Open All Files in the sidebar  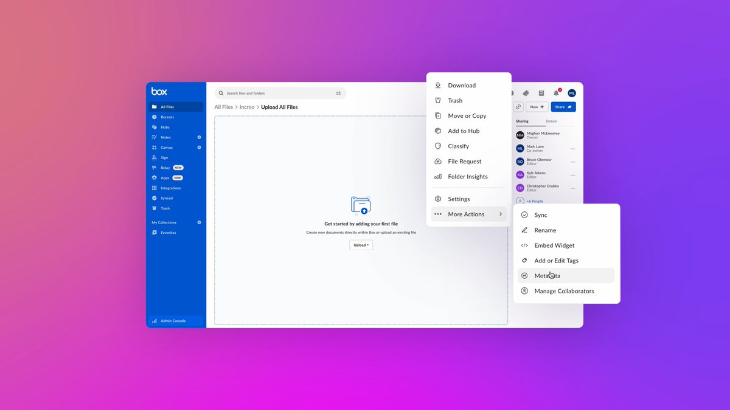coord(176,107)
